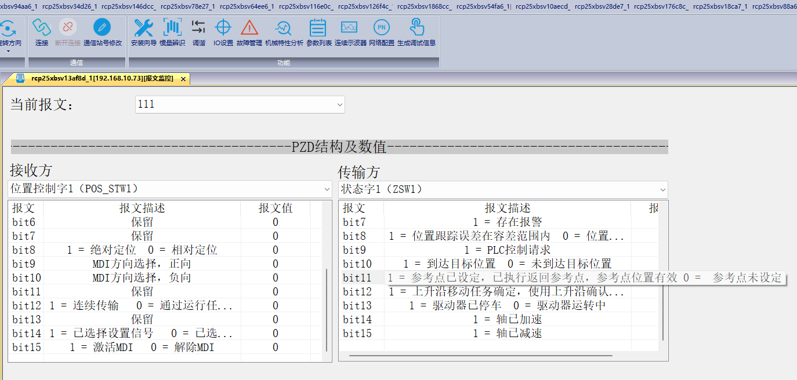The width and height of the screenshot is (797, 380).
Task: Click the receiver table vertical scrollbar
Action: point(327,307)
